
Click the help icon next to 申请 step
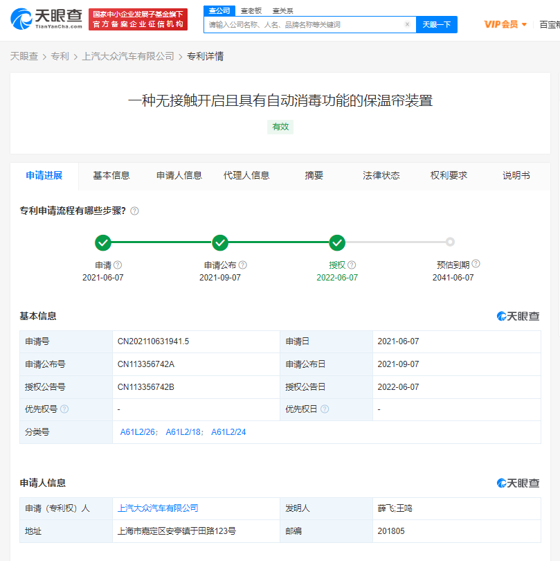(118, 265)
